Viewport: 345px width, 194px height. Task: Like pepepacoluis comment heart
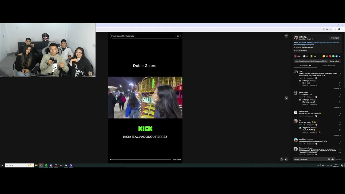coord(340,114)
